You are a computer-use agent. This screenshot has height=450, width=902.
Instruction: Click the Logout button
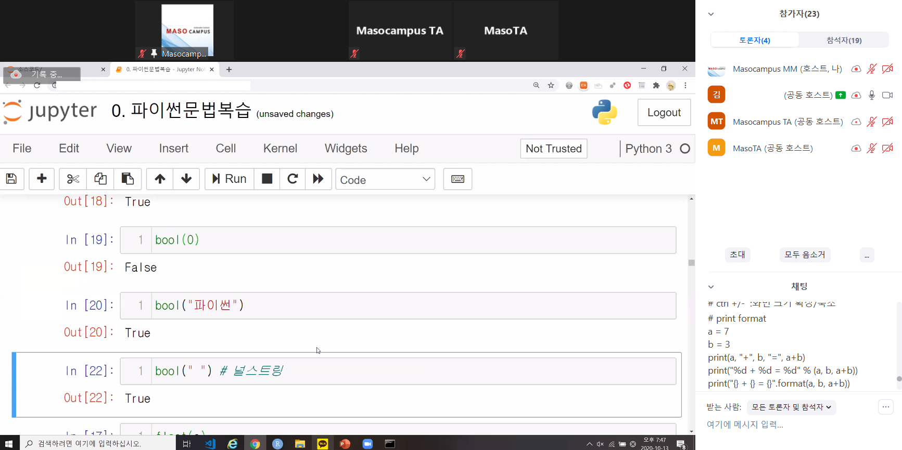pos(664,113)
